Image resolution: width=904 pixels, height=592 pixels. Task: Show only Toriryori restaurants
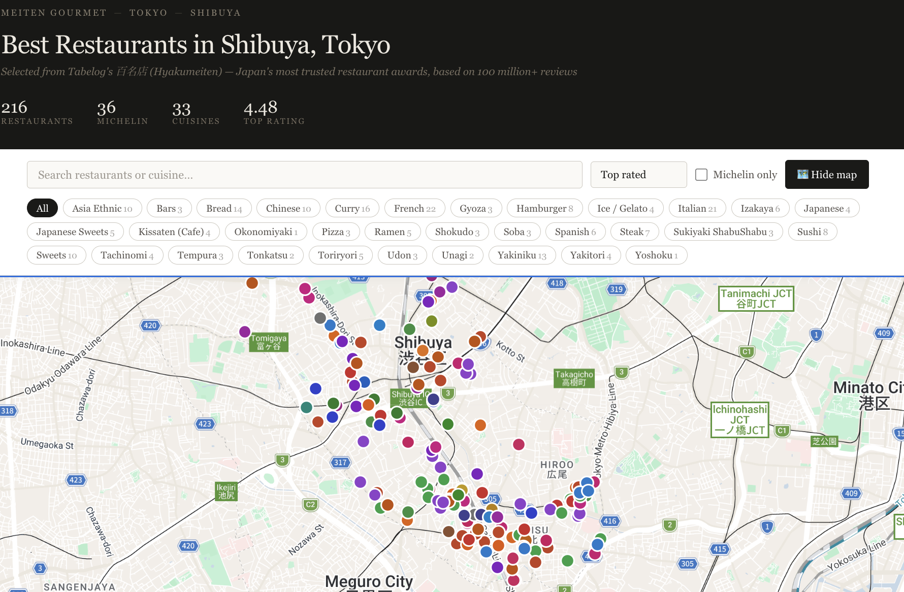pos(340,255)
